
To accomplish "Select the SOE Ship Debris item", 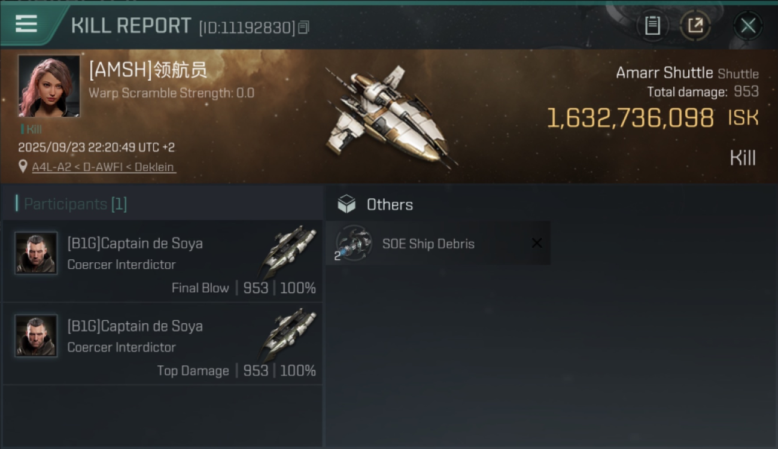I will pyautogui.click(x=437, y=243).
